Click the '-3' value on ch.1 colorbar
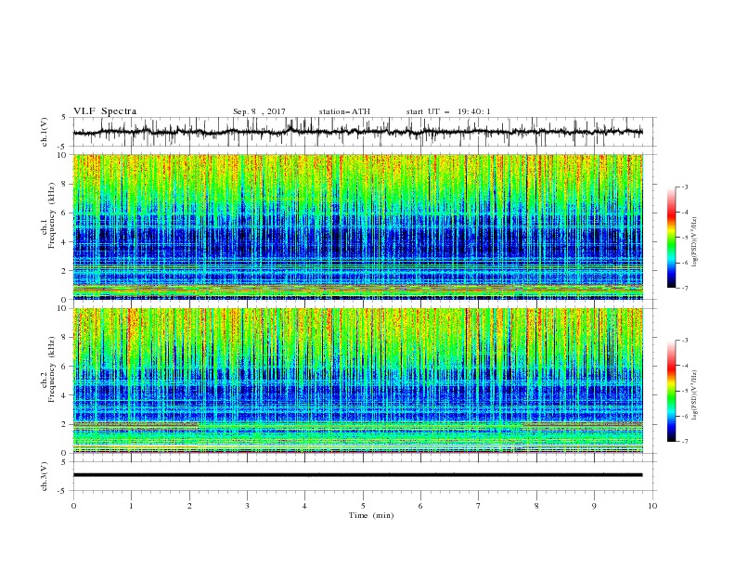 click(x=684, y=187)
